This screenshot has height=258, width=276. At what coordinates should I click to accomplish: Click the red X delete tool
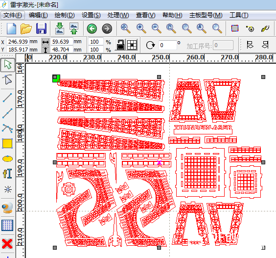point(7,244)
